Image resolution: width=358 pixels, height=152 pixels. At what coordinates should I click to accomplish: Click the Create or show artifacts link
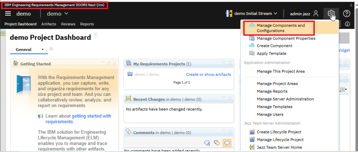(208, 74)
